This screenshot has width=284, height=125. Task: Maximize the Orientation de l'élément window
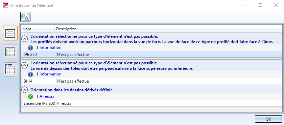260,5
